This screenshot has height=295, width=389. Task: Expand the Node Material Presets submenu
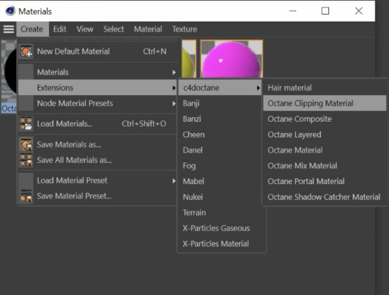[x=174, y=103]
